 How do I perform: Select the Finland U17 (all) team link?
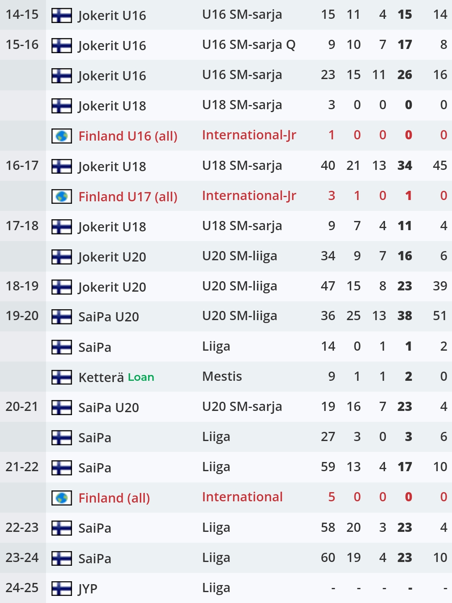[x=128, y=197]
